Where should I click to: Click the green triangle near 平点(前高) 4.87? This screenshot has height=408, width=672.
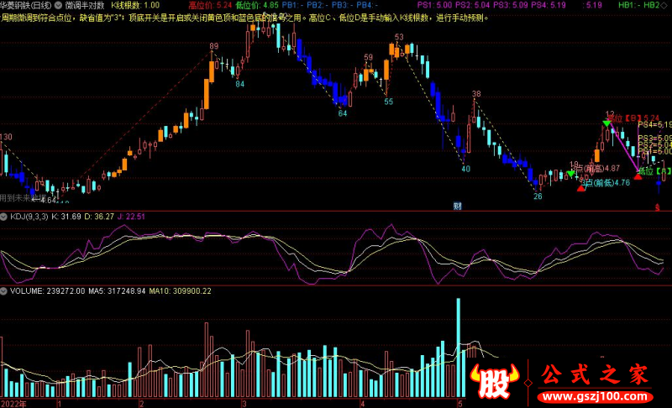click(x=571, y=173)
